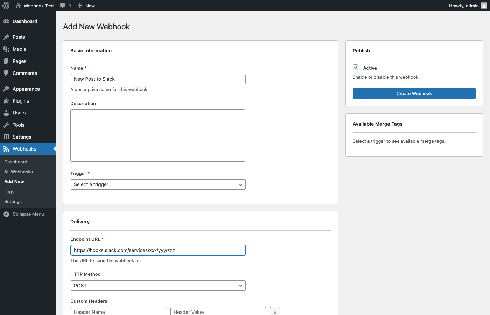Open the Appearance paintbrush icon

coord(7,89)
